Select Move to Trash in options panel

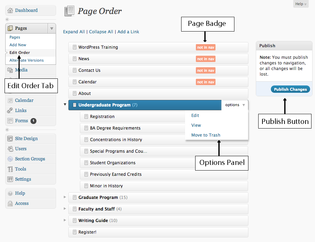coord(206,135)
